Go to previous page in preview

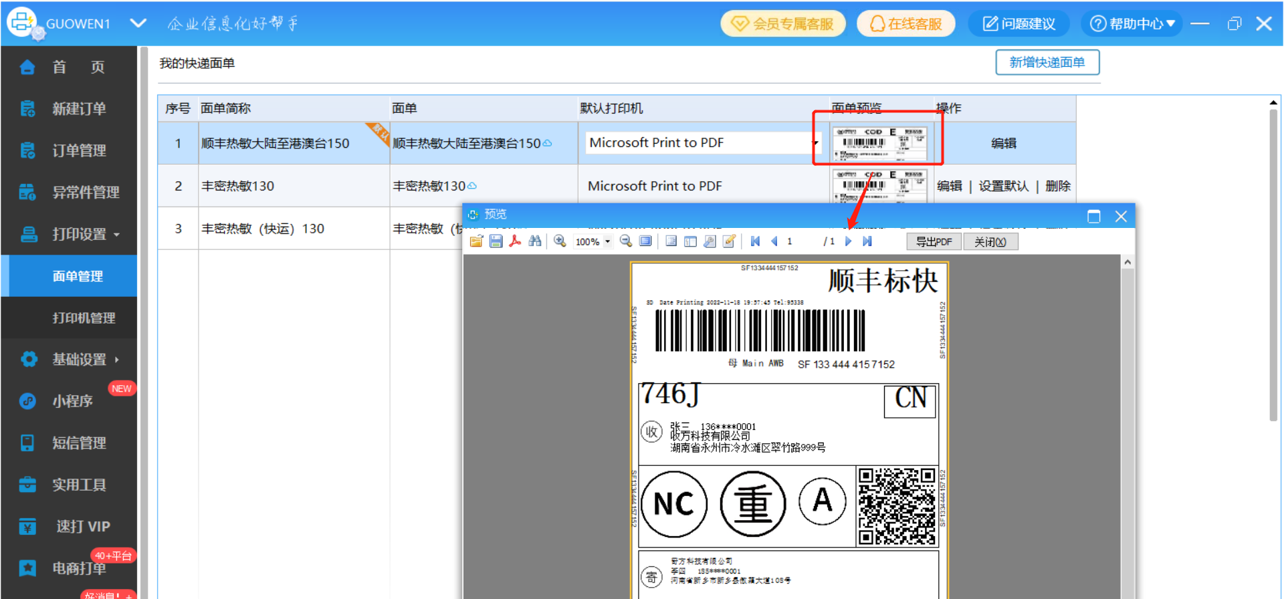(x=774, y=241)
